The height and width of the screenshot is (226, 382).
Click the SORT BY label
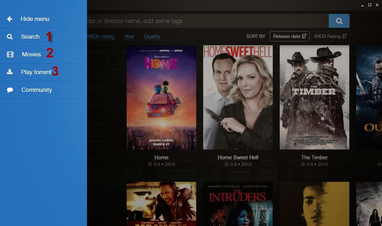pyautogui.click(x=256, y=36)
